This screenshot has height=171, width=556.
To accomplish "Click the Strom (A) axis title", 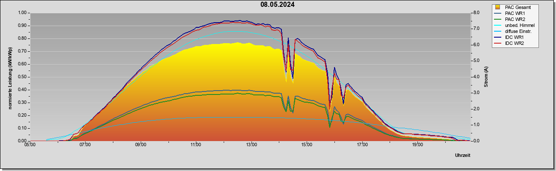I will coord(486,77).
